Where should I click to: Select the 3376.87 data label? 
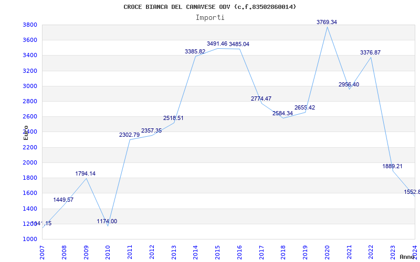(x=370, y=53)
